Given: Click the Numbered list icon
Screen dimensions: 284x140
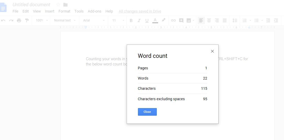Looking at the screenshot, I should (245, 20).
